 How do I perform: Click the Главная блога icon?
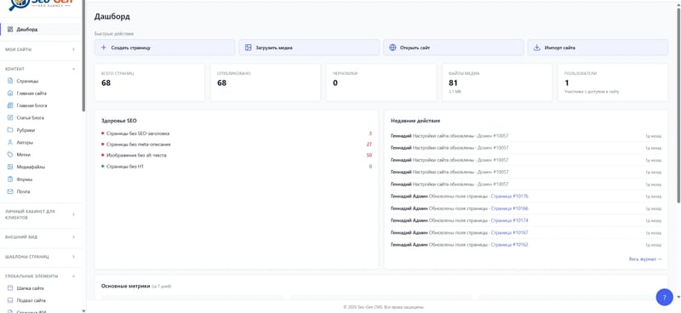pos(10,105)
